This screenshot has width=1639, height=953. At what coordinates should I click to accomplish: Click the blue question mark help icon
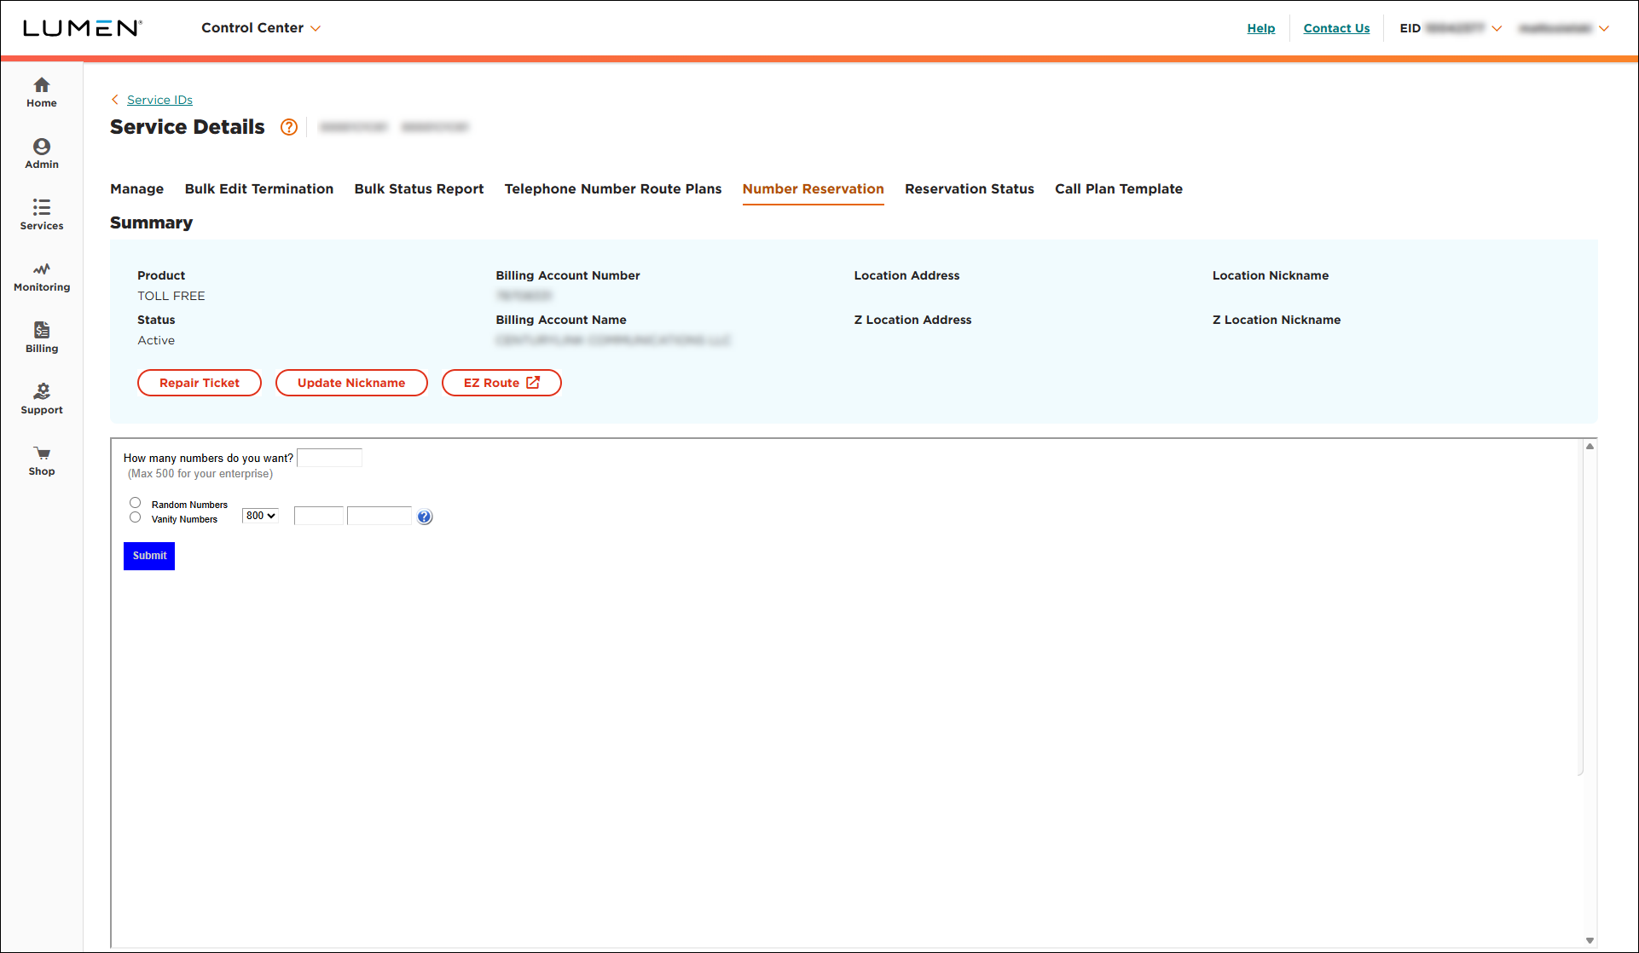point(424,517)
